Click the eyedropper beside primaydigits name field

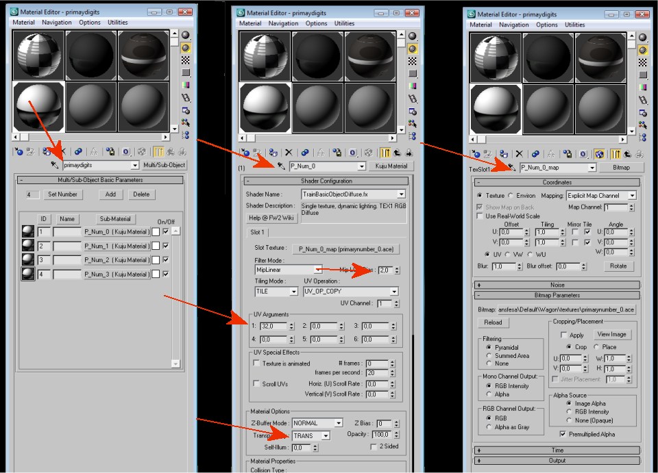54,166
